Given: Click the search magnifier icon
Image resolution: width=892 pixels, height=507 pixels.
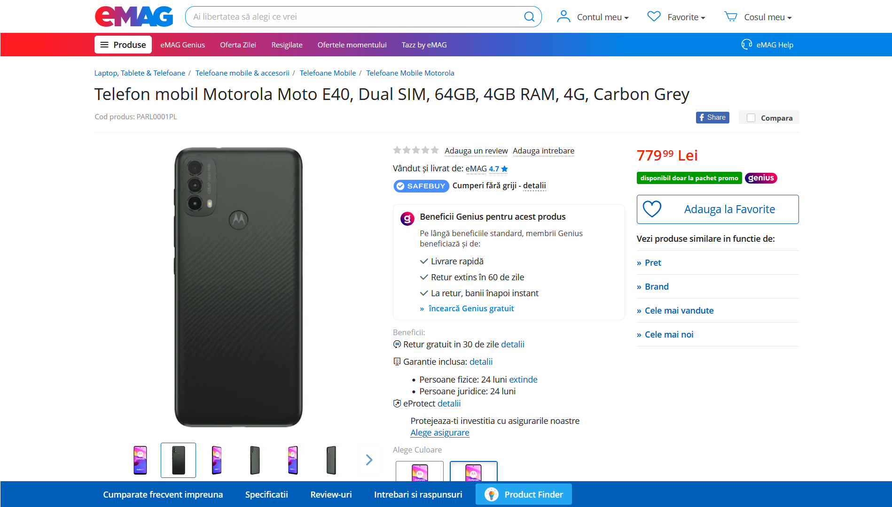Looking at the screenshot, I should pyautogui.click(x=529, y=17).
